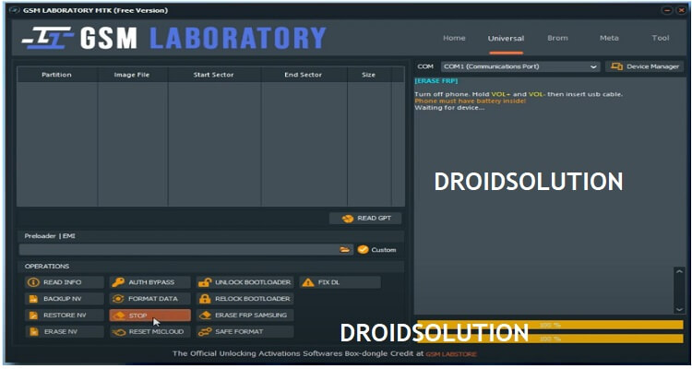The image size is (692, 369).
Task: Browse for preloader file with folder icon
Action: coord(344,250)
